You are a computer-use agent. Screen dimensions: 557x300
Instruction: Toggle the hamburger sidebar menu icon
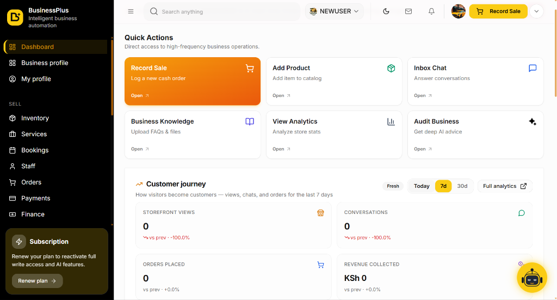pyautogui.click(x=131, y=11)
